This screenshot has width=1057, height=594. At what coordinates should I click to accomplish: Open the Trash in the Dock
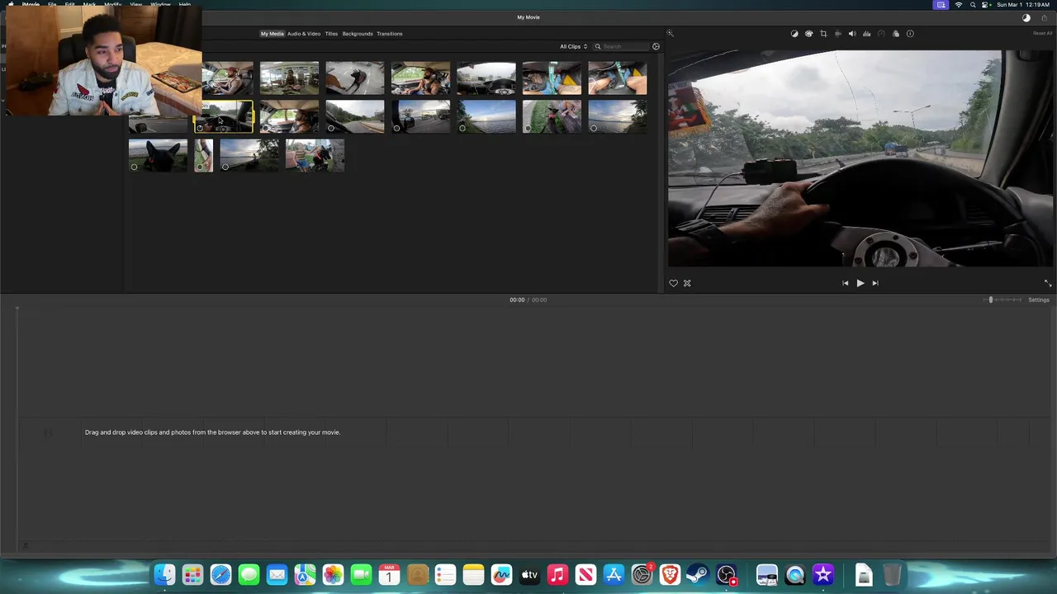pyautogui.click(x=892, y=574)
